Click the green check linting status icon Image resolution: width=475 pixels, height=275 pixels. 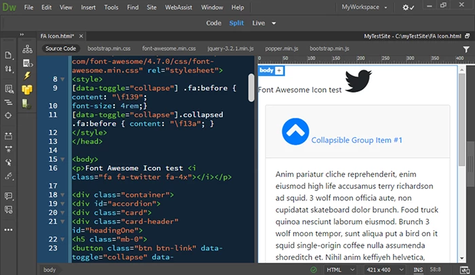313,270
